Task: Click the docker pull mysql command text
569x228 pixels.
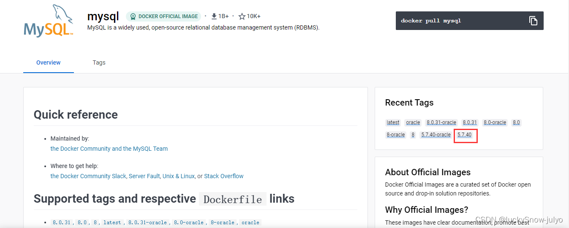Action: coord(431,21)
